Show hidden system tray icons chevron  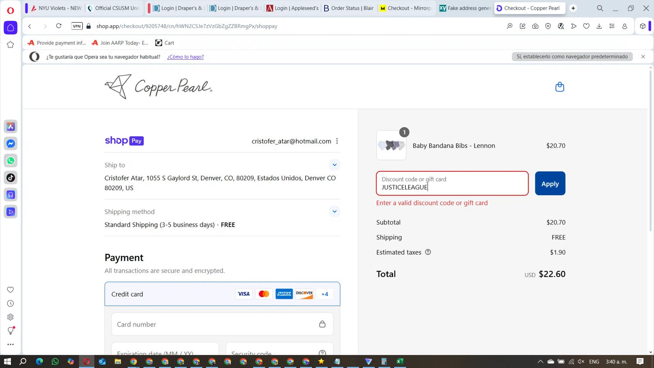point(540,361)
